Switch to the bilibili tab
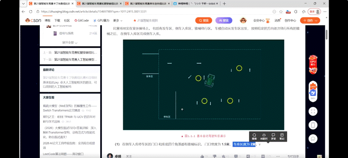Screen dimensions: 348x158 coord(196,3)
